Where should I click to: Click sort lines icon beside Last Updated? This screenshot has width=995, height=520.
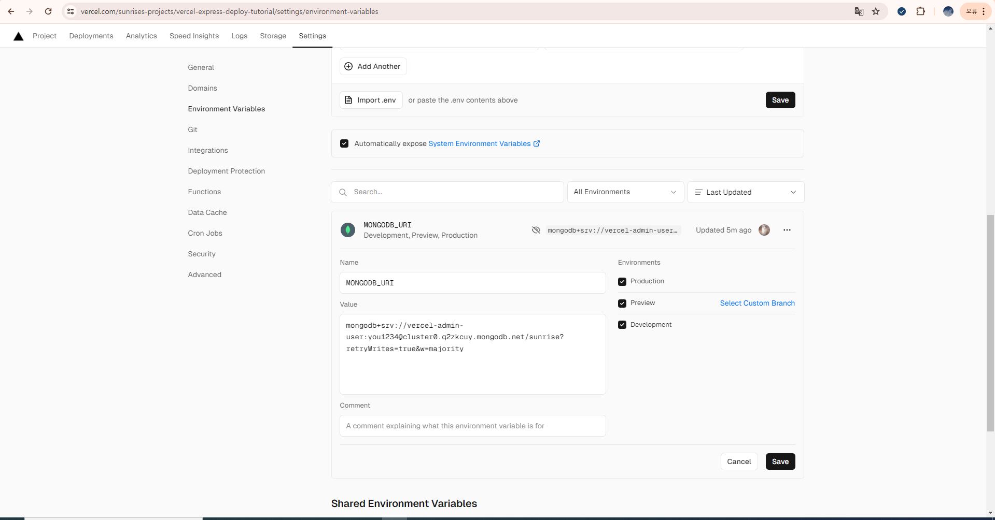coord(698,192)
